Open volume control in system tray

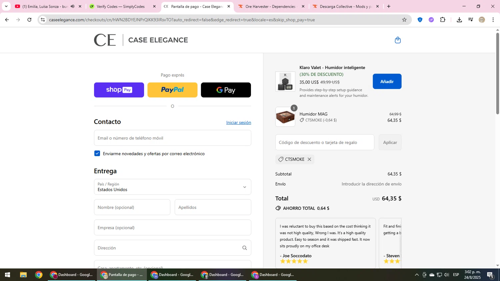pyautogui.click(x=447, y=275)
